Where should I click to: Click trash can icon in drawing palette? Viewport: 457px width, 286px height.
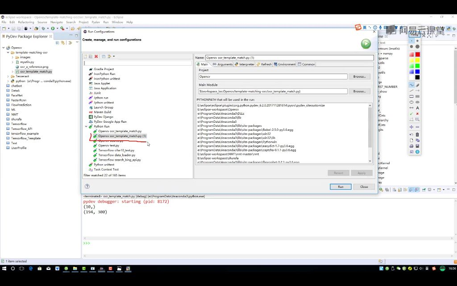point(417,135)
